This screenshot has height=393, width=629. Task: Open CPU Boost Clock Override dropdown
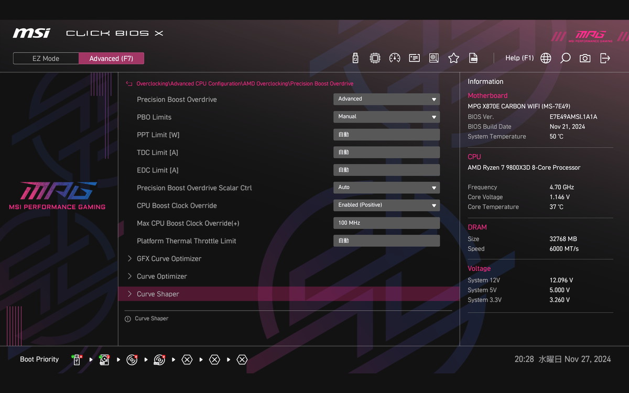click(x=386, y=205)
